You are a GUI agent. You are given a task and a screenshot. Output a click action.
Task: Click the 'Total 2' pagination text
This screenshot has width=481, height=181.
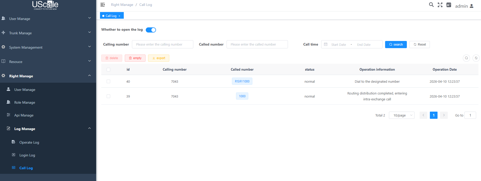point(380,115)
